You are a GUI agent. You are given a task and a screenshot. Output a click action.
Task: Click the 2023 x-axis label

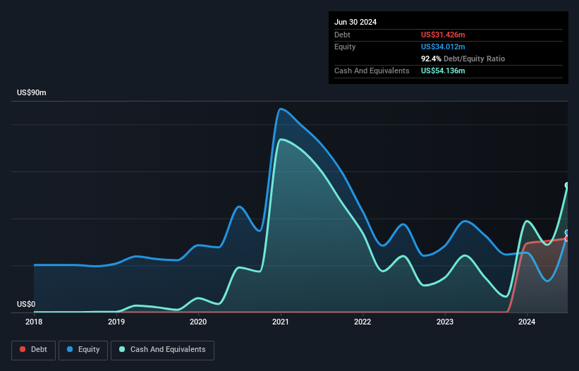pyautogui.click(x=445, y=322)
